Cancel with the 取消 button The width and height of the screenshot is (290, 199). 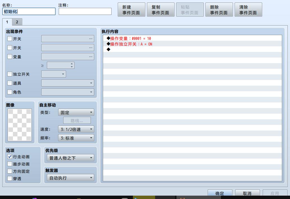point(248,193)
